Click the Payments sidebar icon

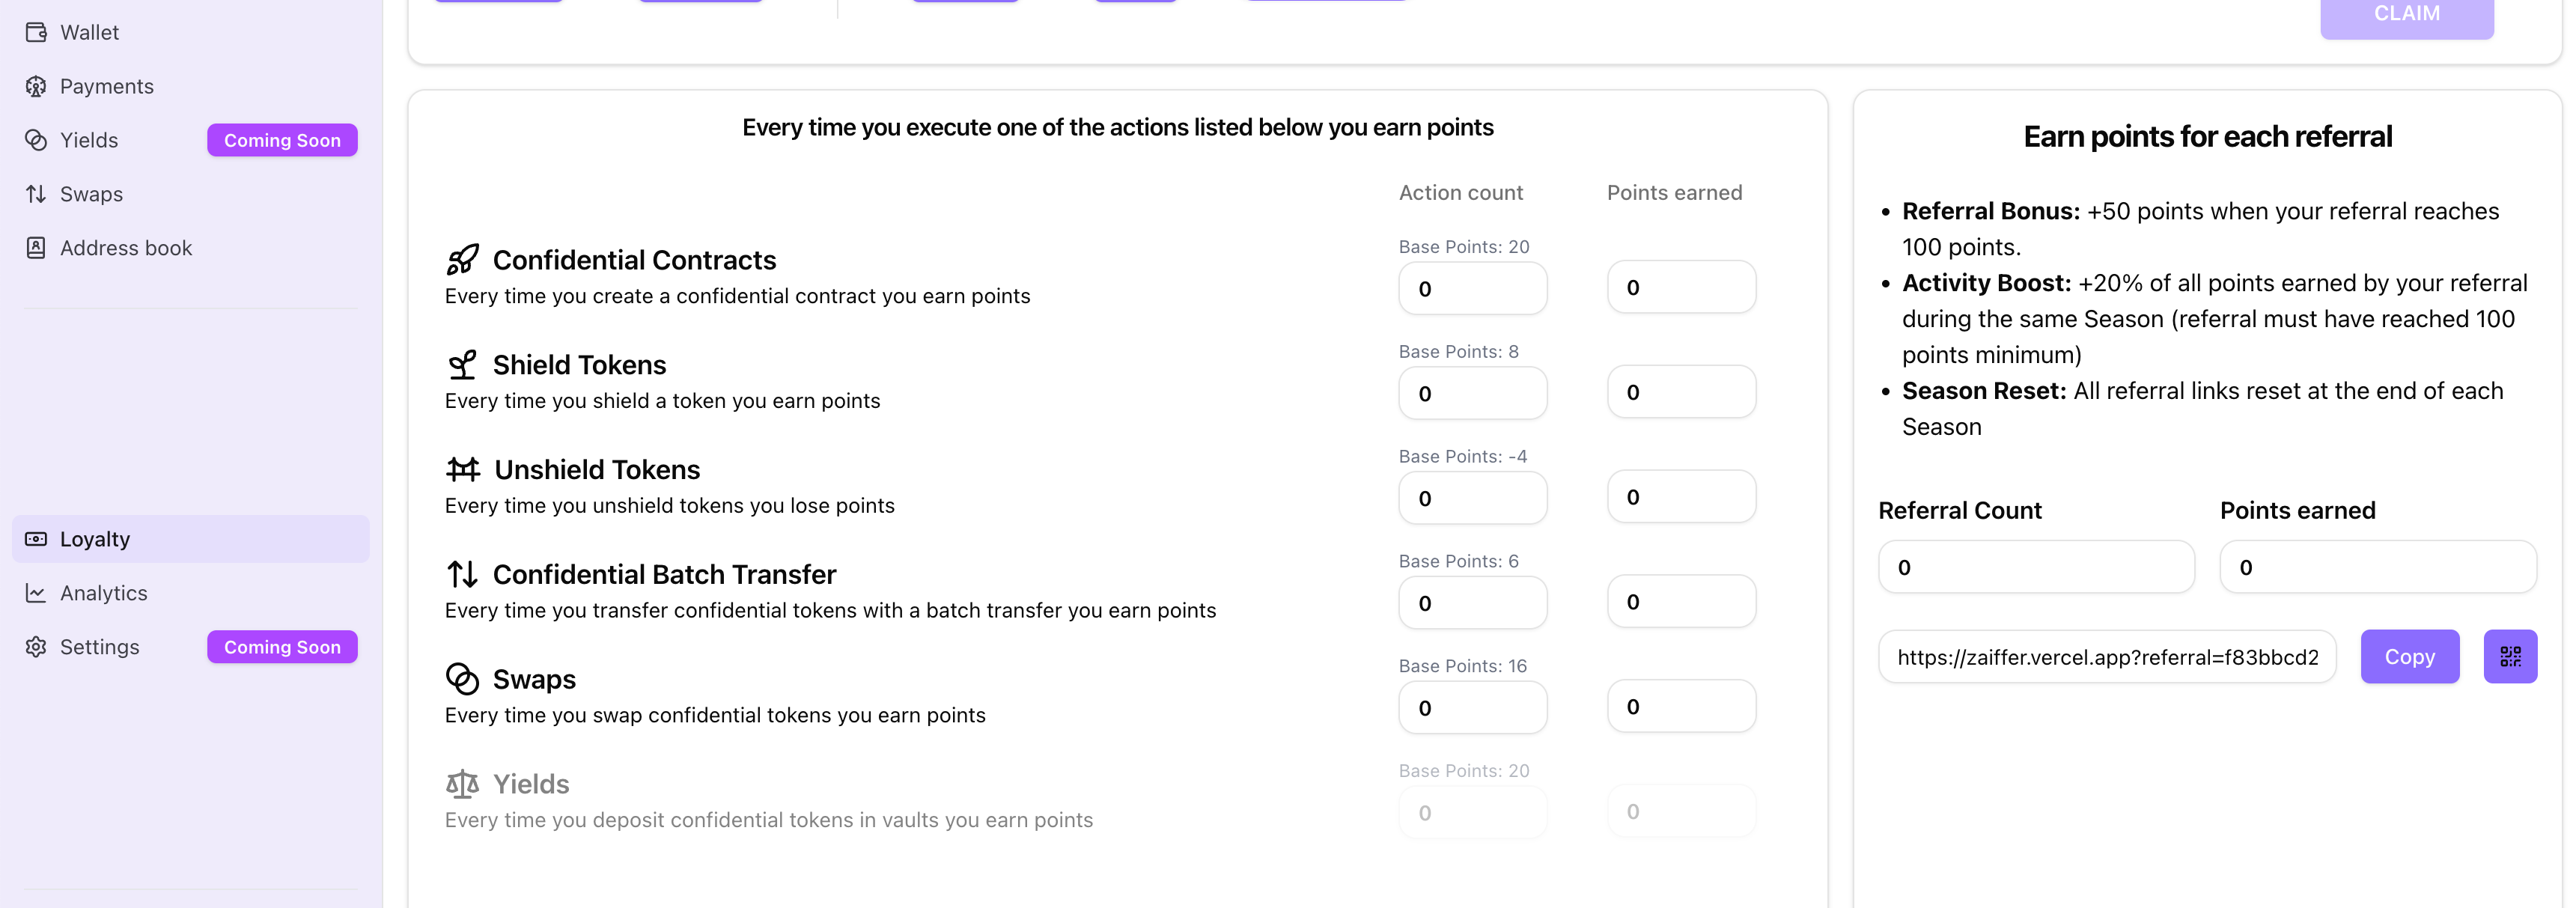(36, 86)
